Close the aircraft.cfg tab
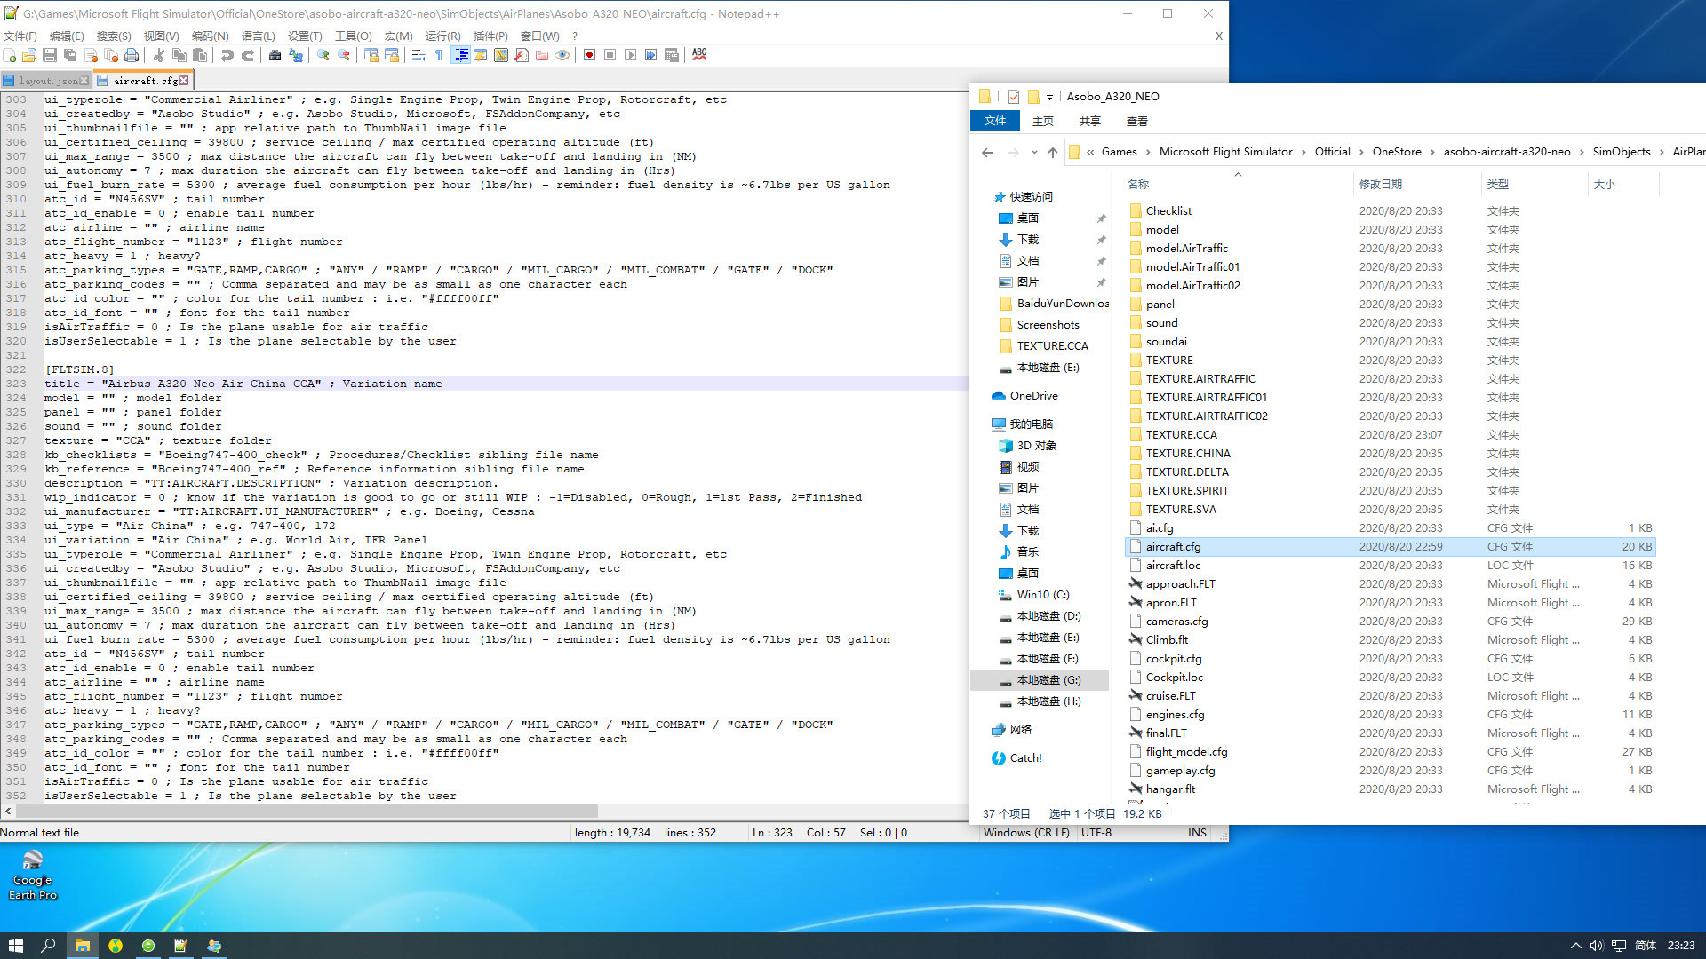The width and height of the screenshot is (1706, 959). click(x=184, y=80)
